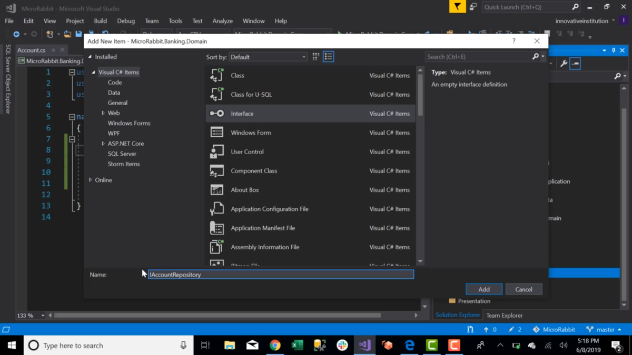Click the pending changes pencil indicator

pos(515,329)
